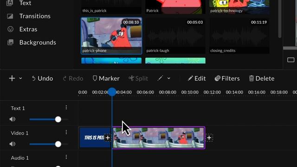Select the Patrick image thumbnail
This screenshot has width=297, height=167.
[175, 7]
